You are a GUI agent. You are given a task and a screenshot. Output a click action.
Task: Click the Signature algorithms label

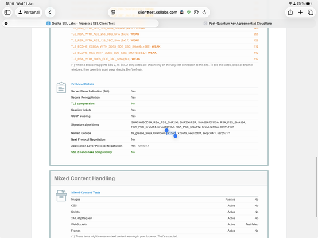85,124
